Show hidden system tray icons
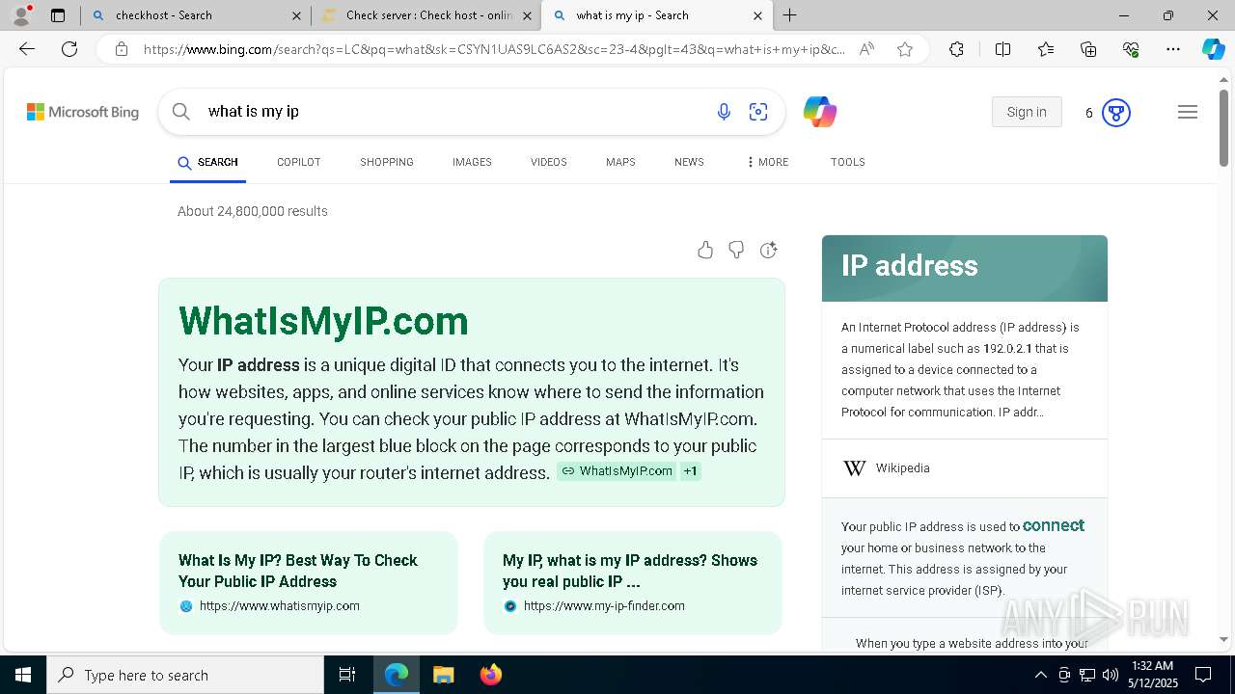The image size is (1235, 694). [1040, 675]
